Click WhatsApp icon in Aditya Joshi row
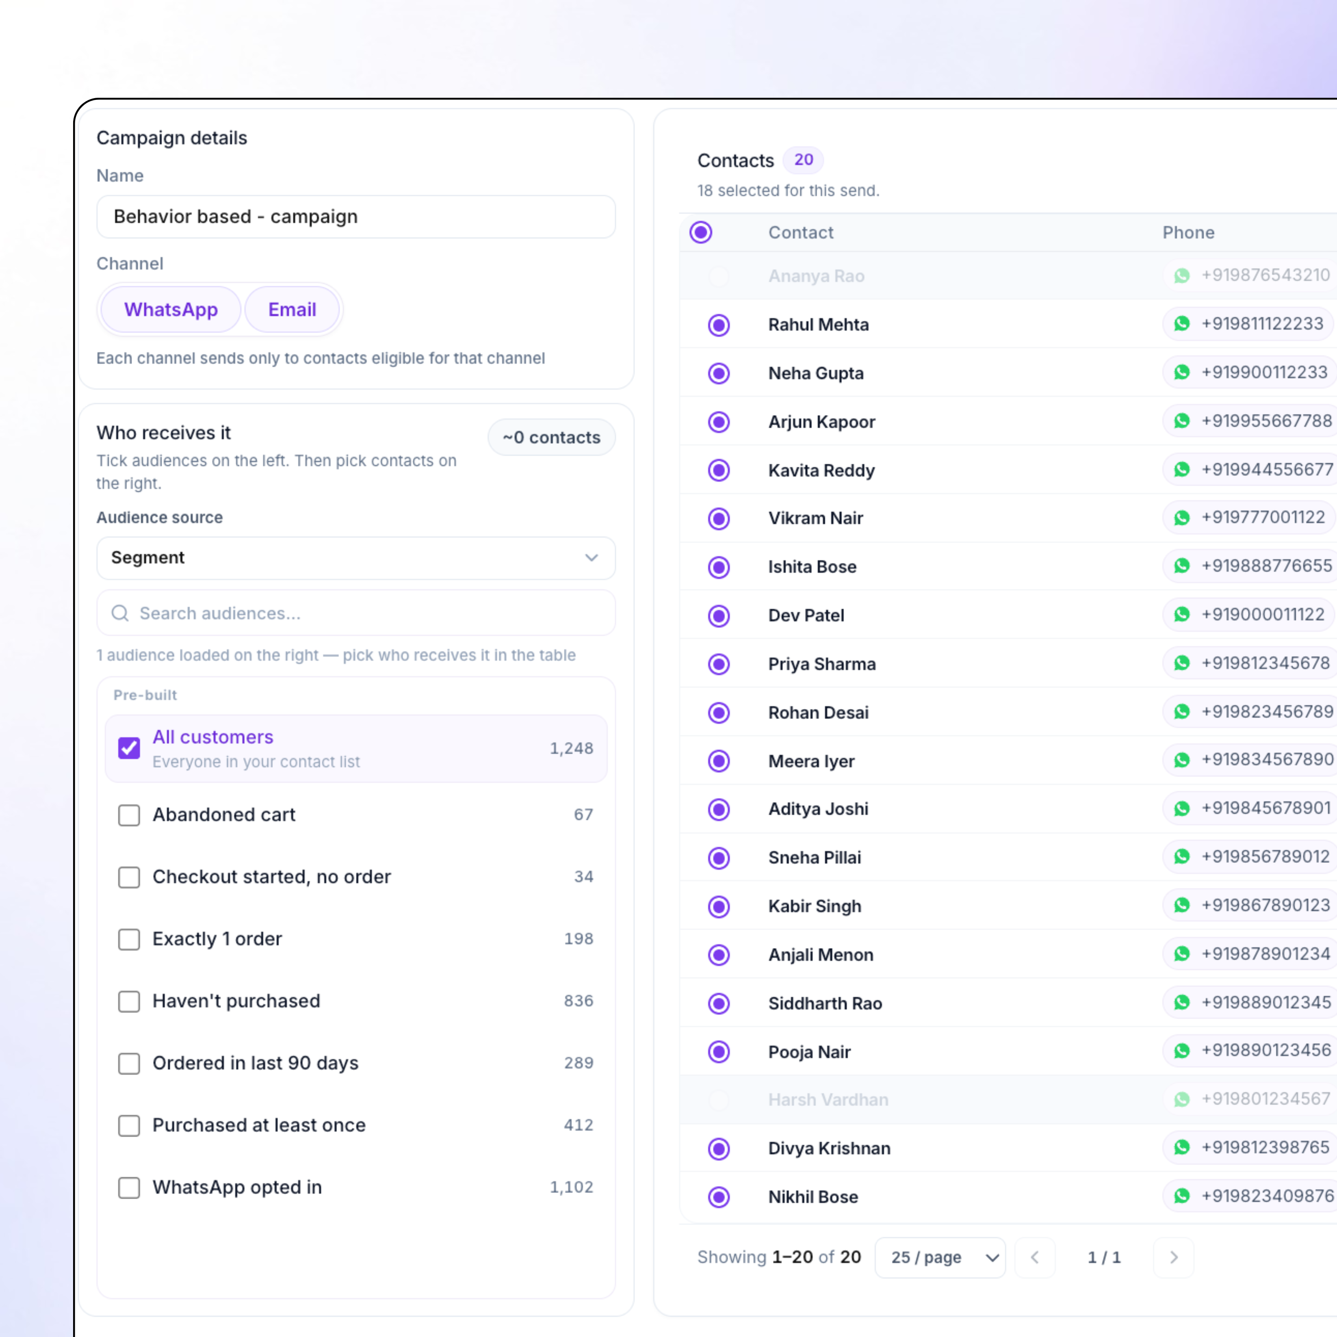This screenshot has width=1337, height=1337. (x=1181, y=808)
